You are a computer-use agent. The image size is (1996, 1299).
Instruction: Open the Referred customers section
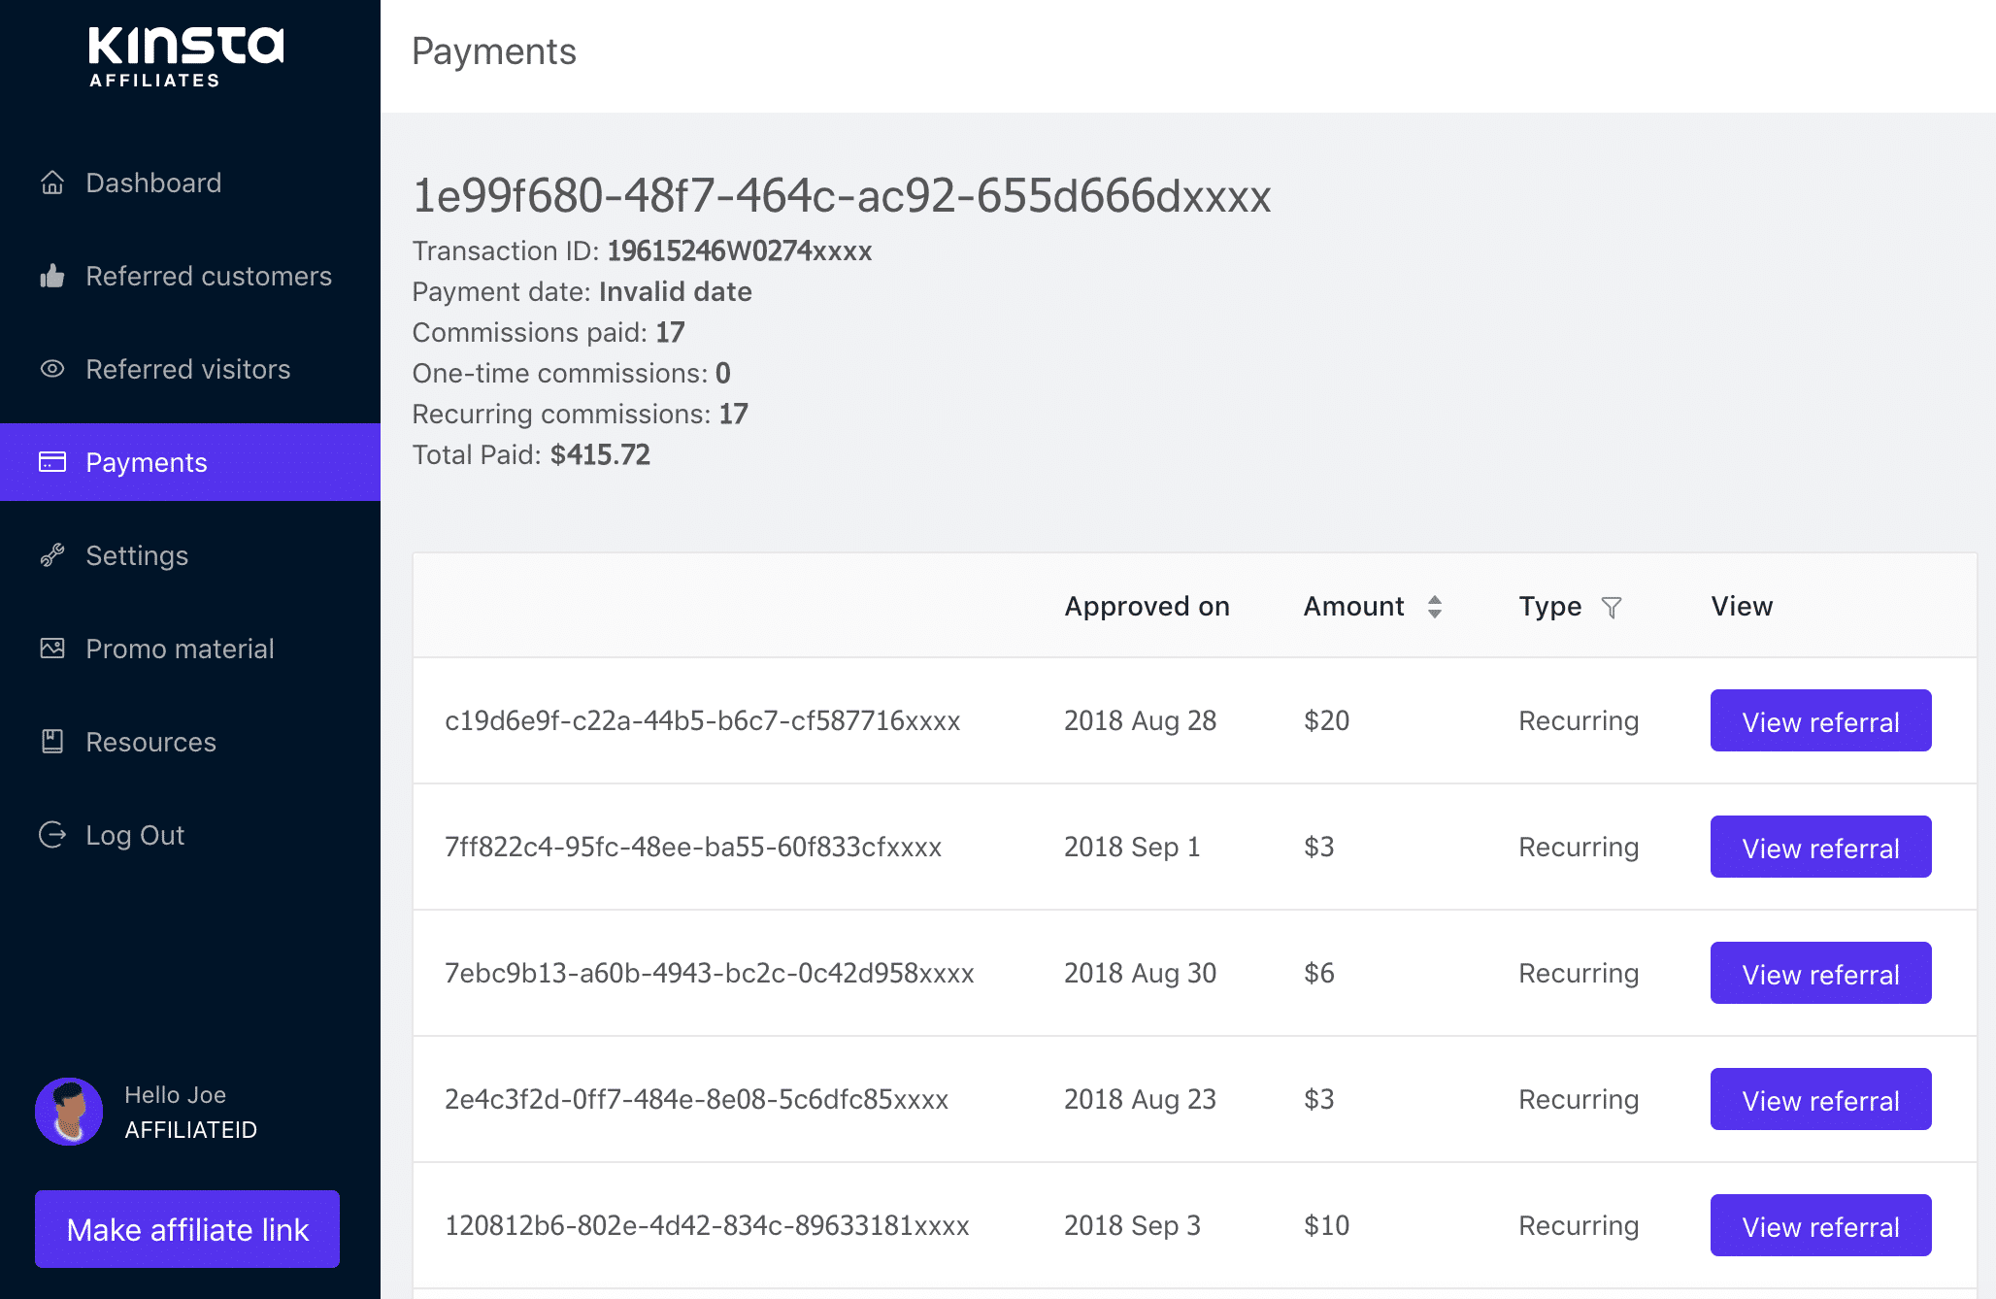(x=208, y=276)
